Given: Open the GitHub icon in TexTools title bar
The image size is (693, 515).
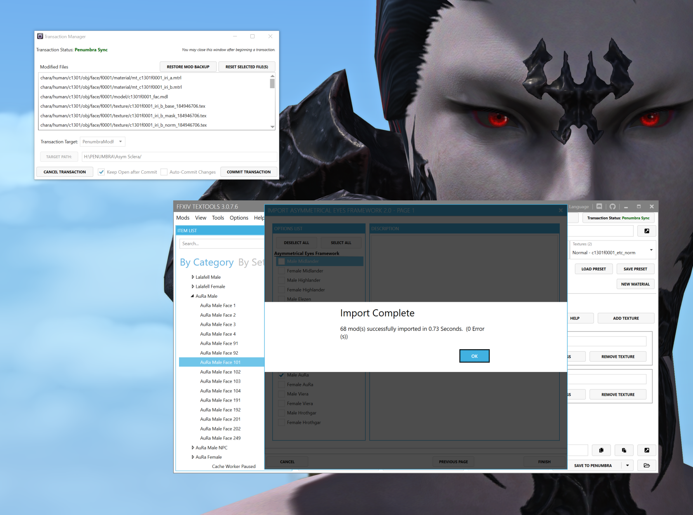Looking at the screenshot, I should pyautogui.click(x=613, y=207).
